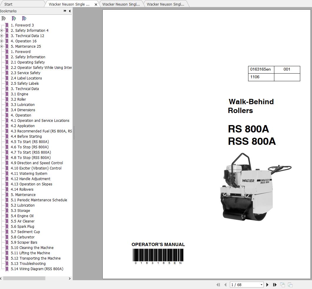The height and width of the screenshot is (289, 312).
Task: Open bookmark 2.3 Service Safety
Action: 26,73
